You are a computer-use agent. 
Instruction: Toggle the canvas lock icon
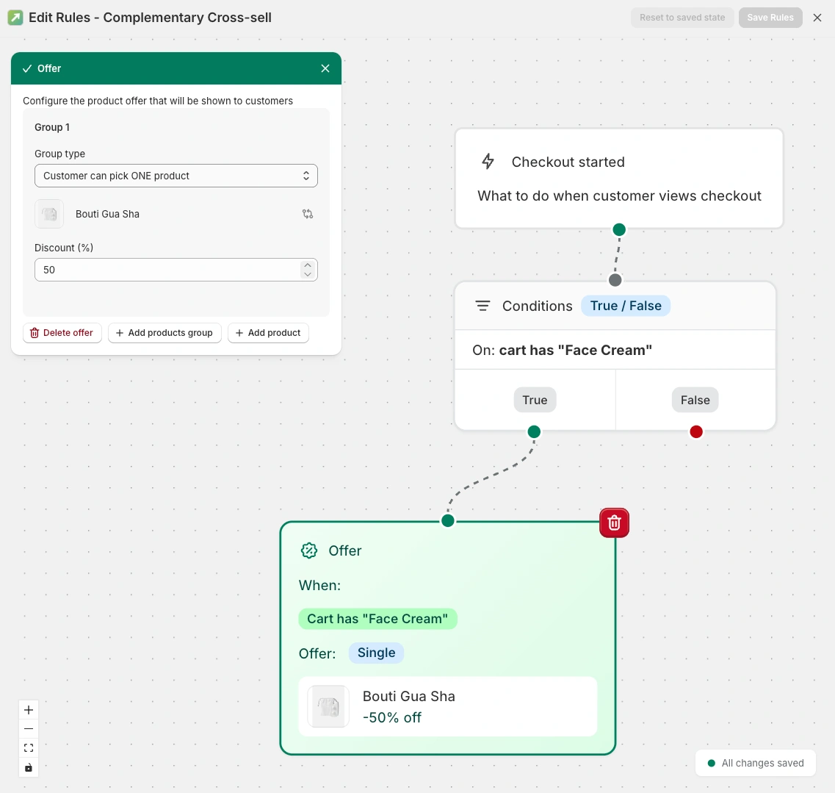pos(28,767)
